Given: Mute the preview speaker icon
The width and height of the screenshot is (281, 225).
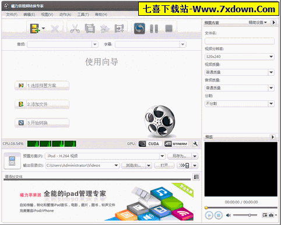Looking at the screenshot, I should pyautogui.click(x=228, y=215).
